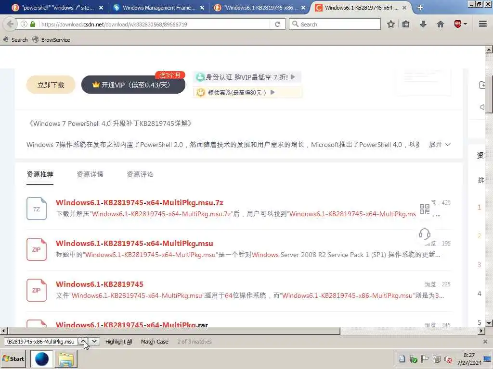
Task: Select the 资源推荐 tab
Action: [40, 174]
